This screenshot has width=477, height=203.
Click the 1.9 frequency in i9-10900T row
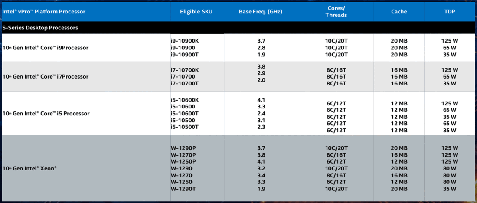tap(261, 55)
